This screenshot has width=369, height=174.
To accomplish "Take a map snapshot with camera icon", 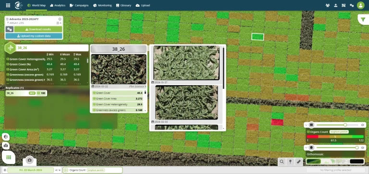I will [x=29, y=160].
